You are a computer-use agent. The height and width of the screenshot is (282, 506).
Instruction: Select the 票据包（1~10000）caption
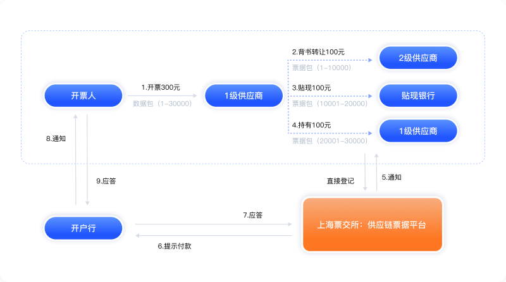point(321,66)
